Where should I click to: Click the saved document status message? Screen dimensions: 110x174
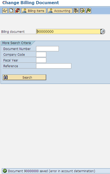tap(51, 171)
